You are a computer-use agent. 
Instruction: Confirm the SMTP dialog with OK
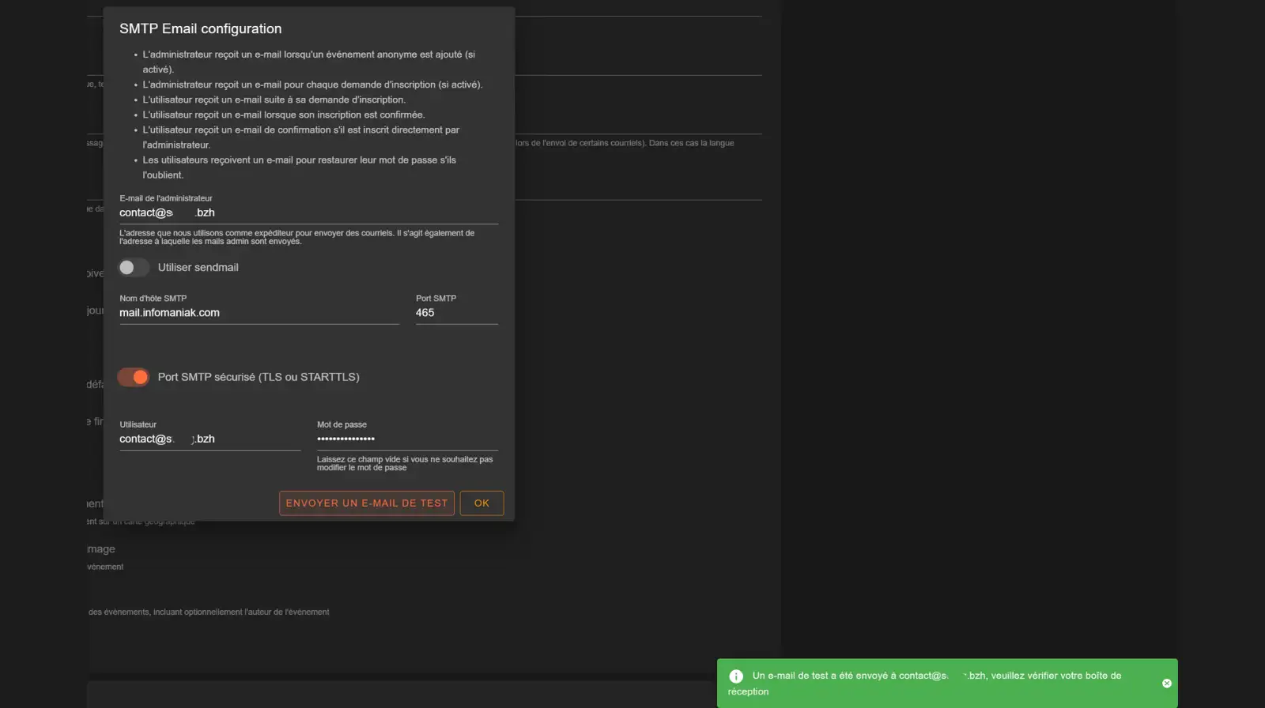481,503
